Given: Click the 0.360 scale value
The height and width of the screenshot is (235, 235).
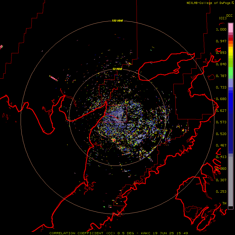Looking at the screenshot, I should pos(221,169).
